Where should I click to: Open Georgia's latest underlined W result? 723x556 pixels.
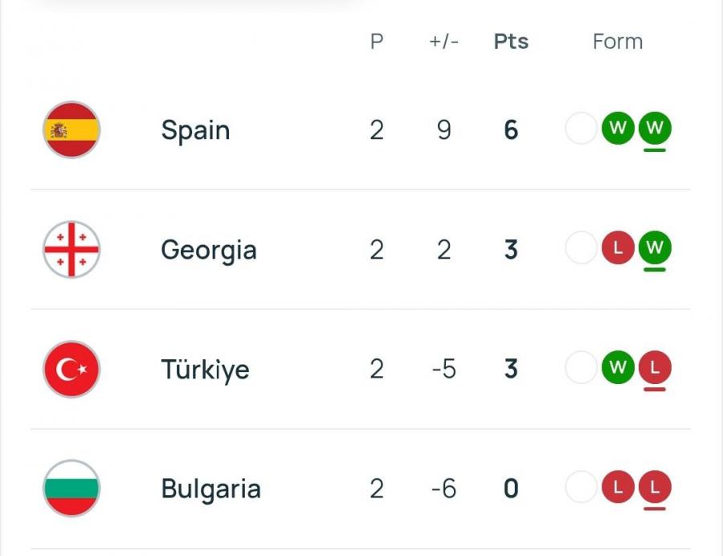[x=655, y=247]
